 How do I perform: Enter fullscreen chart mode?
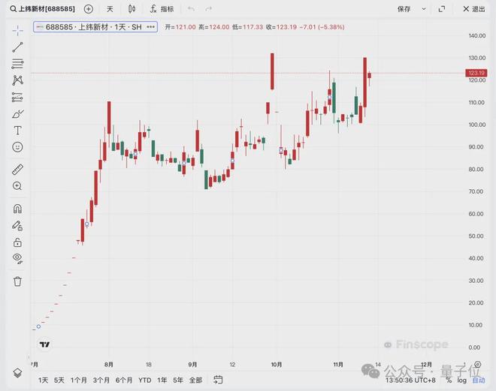pos(442,9)
